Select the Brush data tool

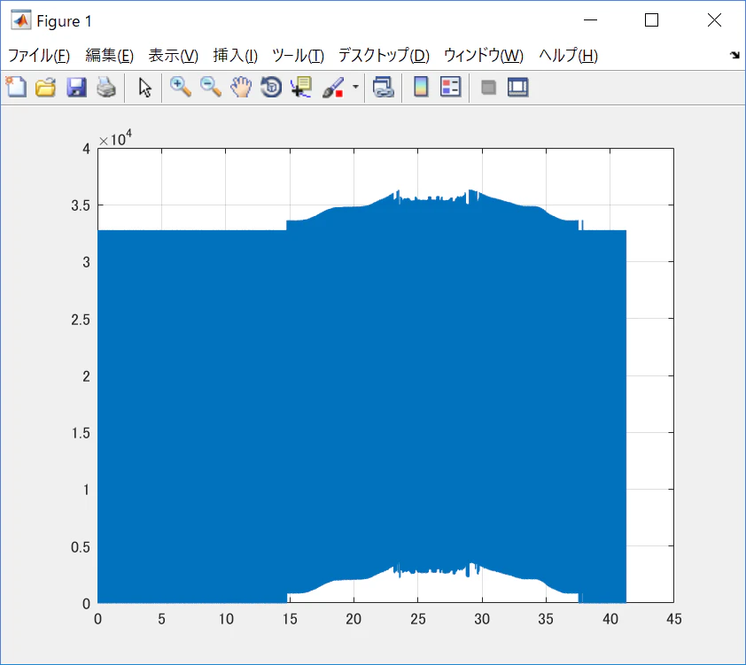333,88
